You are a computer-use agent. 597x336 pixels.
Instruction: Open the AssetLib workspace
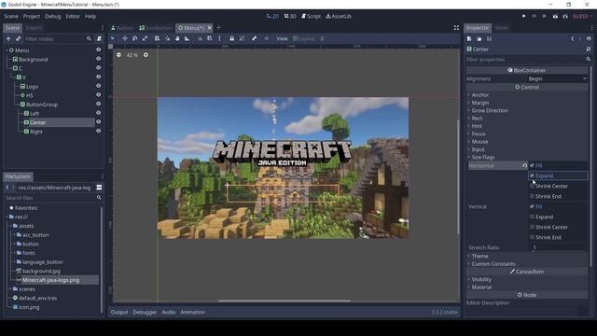[x=339, y=16]
